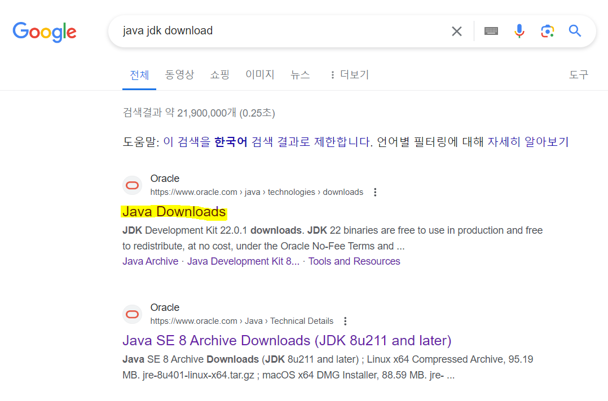The image size is (608, 401).
Task: Open the Tools and Resources sitelink
Action: coord(354,262)
